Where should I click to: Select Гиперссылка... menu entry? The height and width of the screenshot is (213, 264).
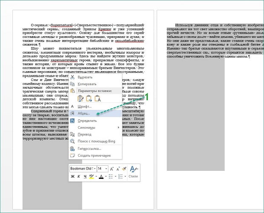click(x=95, y=149)
